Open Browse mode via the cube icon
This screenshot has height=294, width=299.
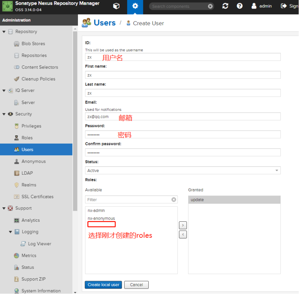coord(116,6)
